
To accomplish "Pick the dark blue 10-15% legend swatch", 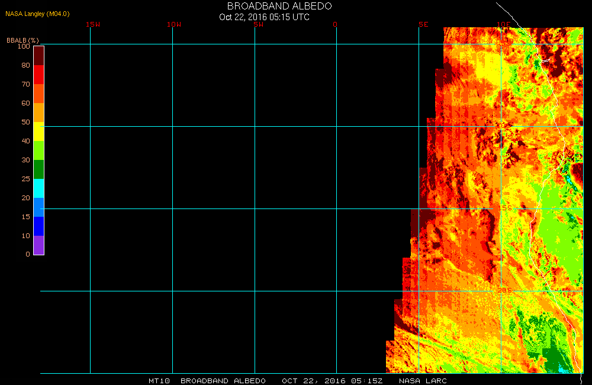I will click(38, 226).
